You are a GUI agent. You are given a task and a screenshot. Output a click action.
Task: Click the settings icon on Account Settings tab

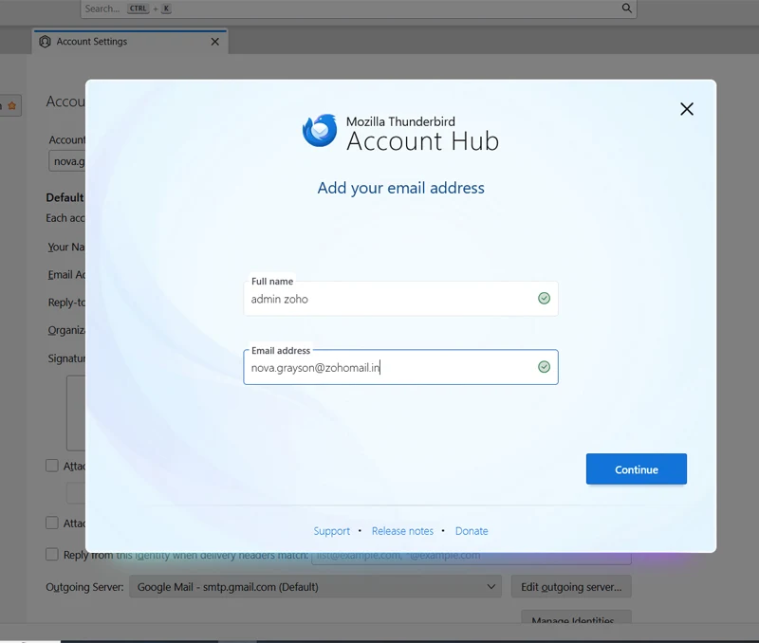click(44, 42)
